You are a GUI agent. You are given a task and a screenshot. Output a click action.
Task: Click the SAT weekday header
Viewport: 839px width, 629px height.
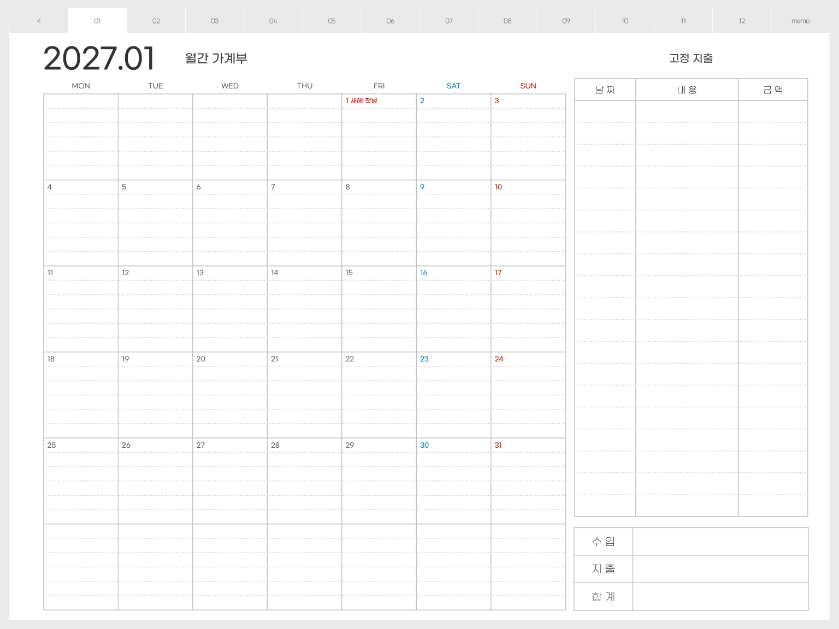(453, 86)
